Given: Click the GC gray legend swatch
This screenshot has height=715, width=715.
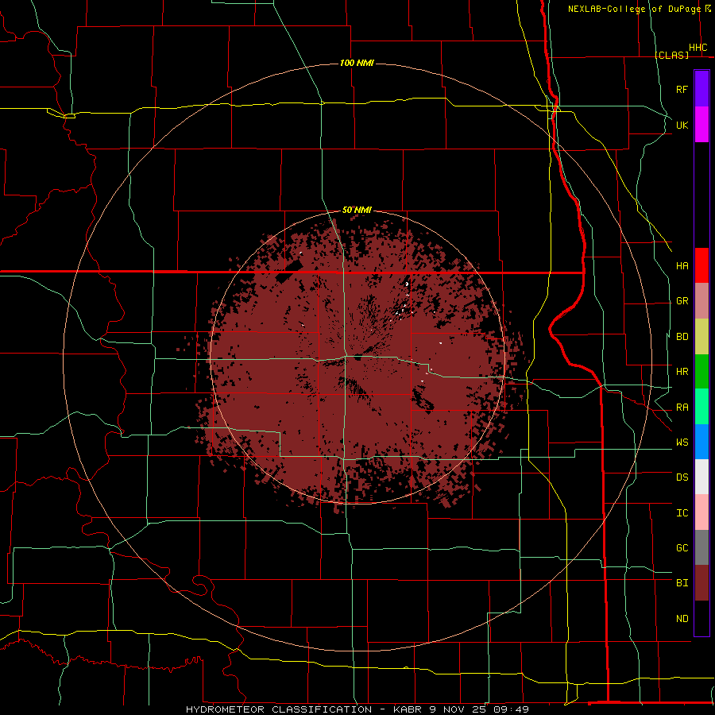Looking at the screenshot, I should [701, 547].
